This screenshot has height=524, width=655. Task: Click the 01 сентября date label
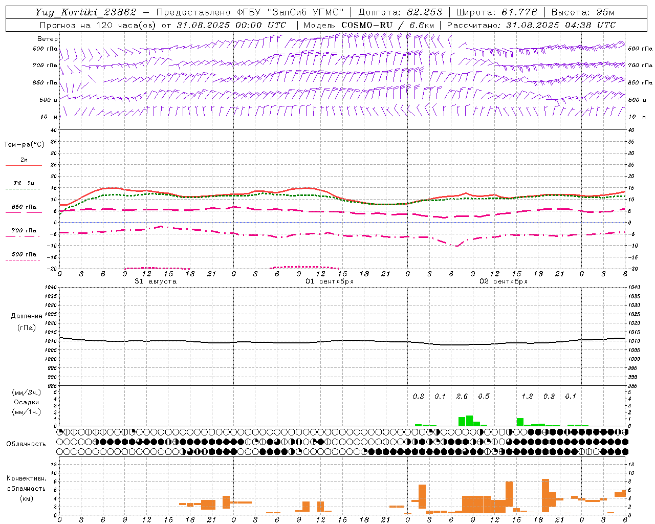(330, 281)
